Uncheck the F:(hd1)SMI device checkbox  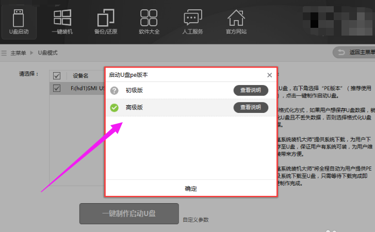[57, 89]
